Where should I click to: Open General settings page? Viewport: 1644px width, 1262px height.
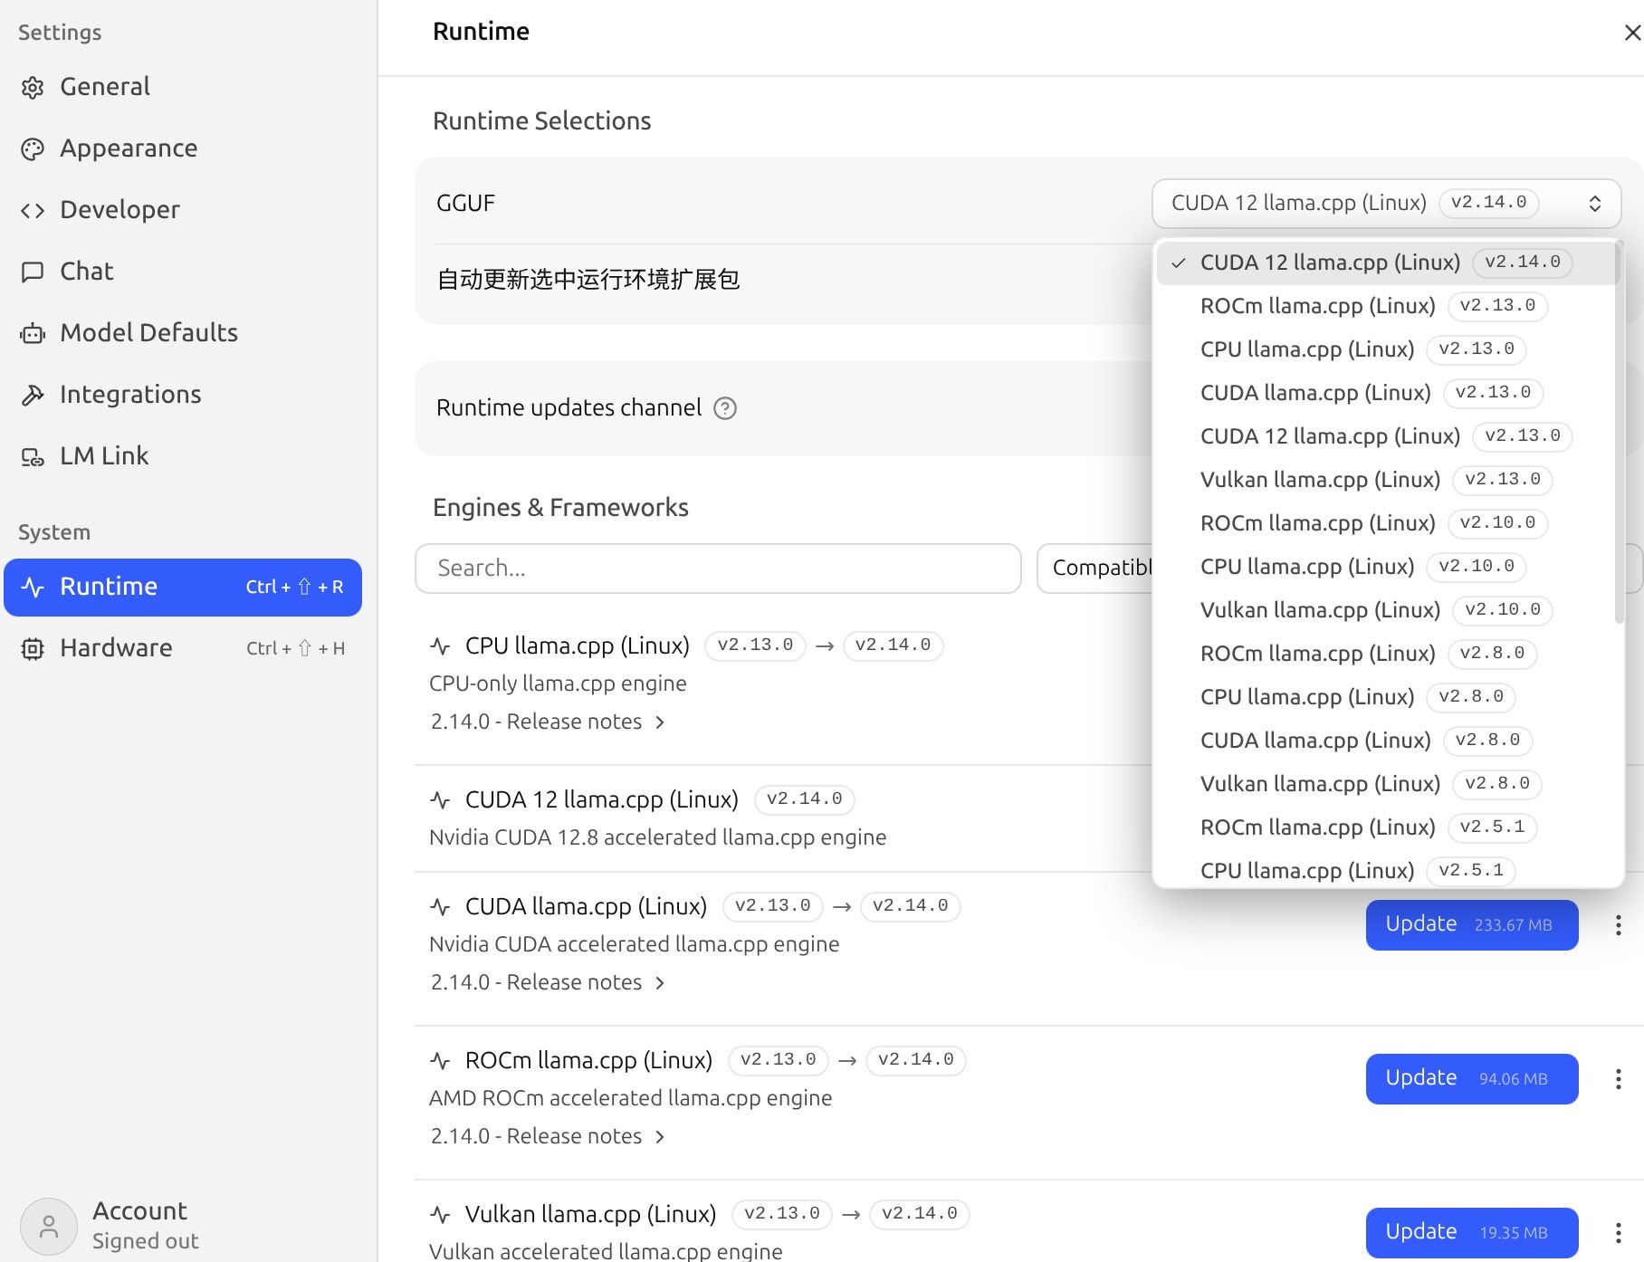tap(183, 87)
